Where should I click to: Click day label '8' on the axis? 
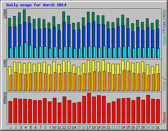[45, 127]
